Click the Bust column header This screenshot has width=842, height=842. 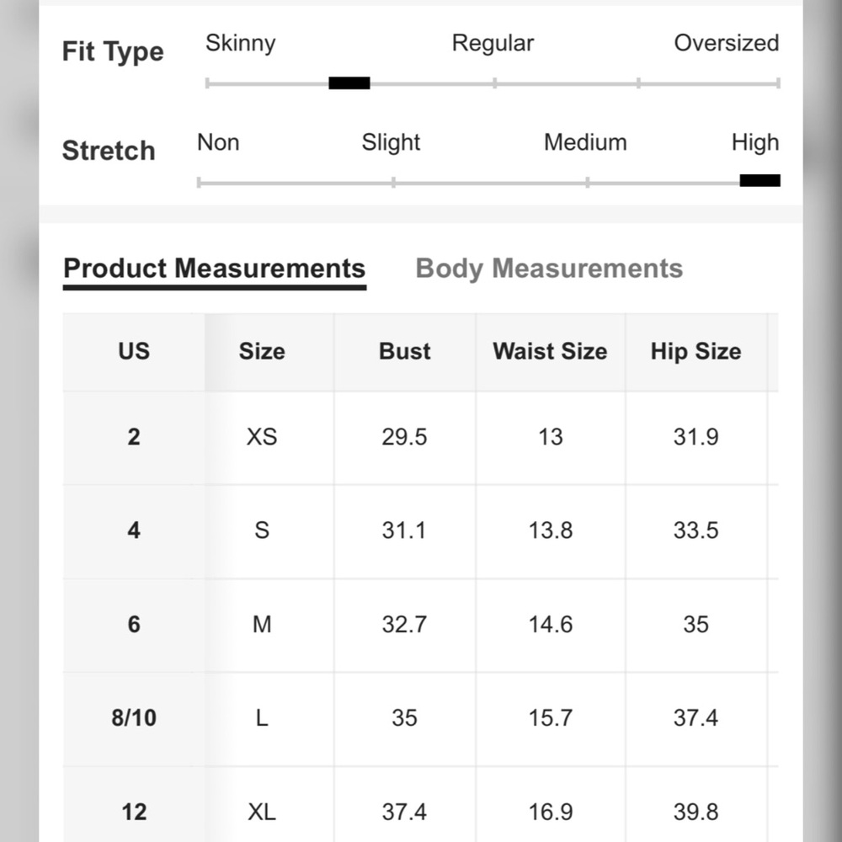tap(404, 352)
